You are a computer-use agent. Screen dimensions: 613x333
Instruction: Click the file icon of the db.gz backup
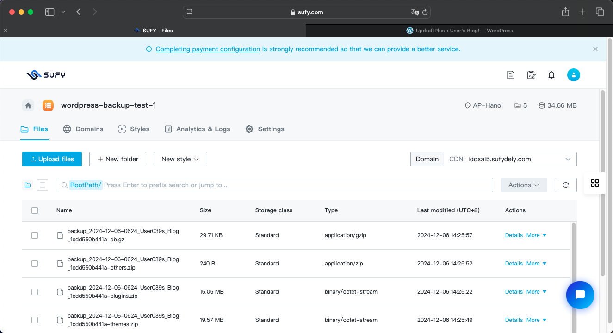60,235
